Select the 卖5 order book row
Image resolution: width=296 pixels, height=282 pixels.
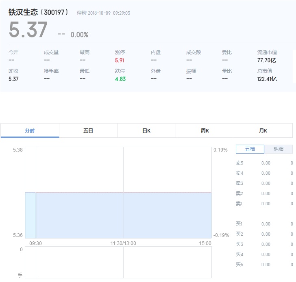coord(264,163)
